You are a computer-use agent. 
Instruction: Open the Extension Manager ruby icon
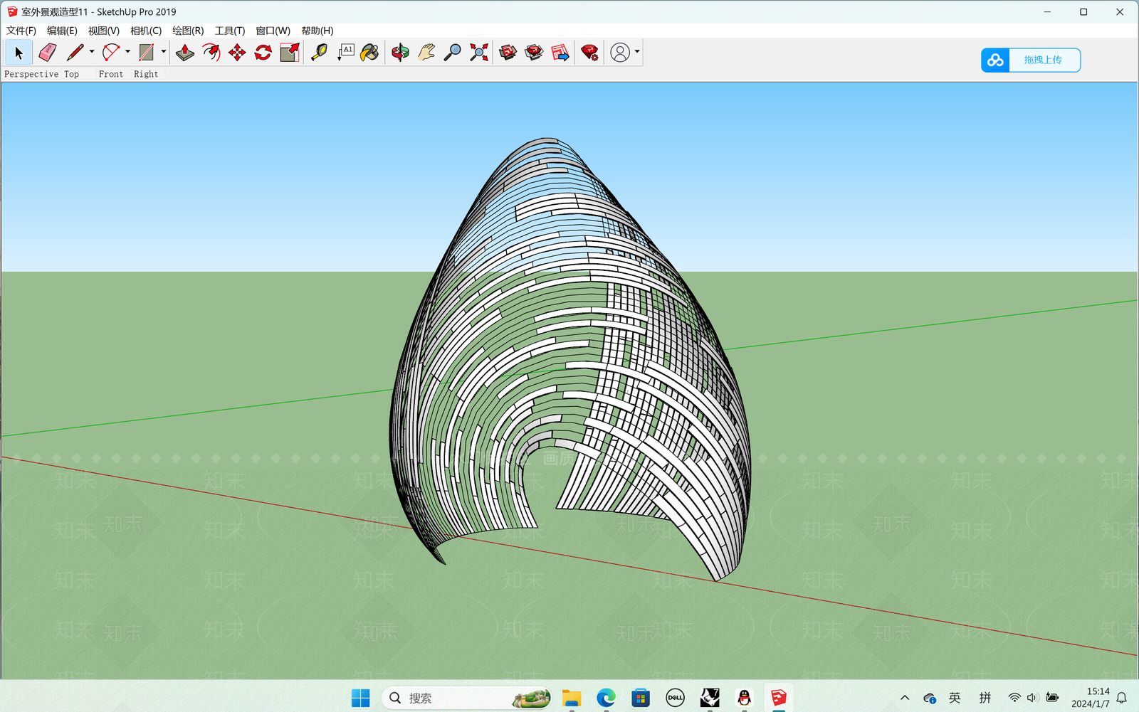(589, 53)
